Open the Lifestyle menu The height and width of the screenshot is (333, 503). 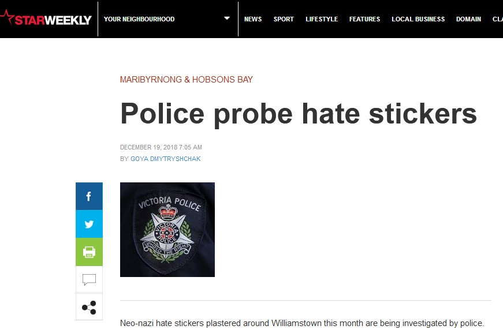point(322,19)
